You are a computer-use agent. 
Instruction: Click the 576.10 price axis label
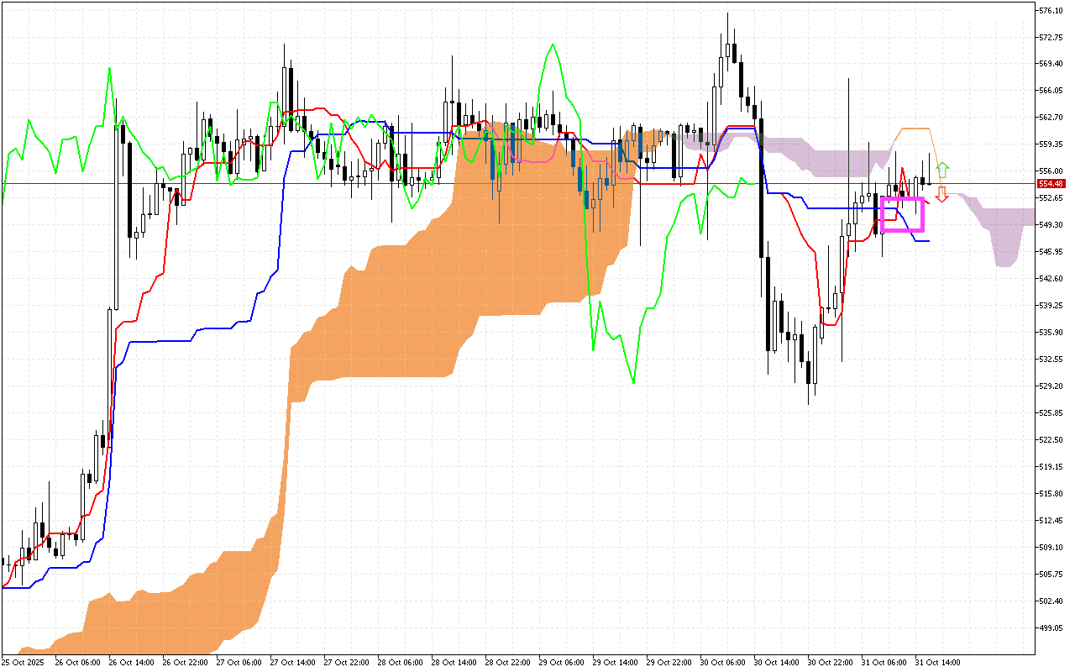pyautogui.click(x=1051, y=10)
